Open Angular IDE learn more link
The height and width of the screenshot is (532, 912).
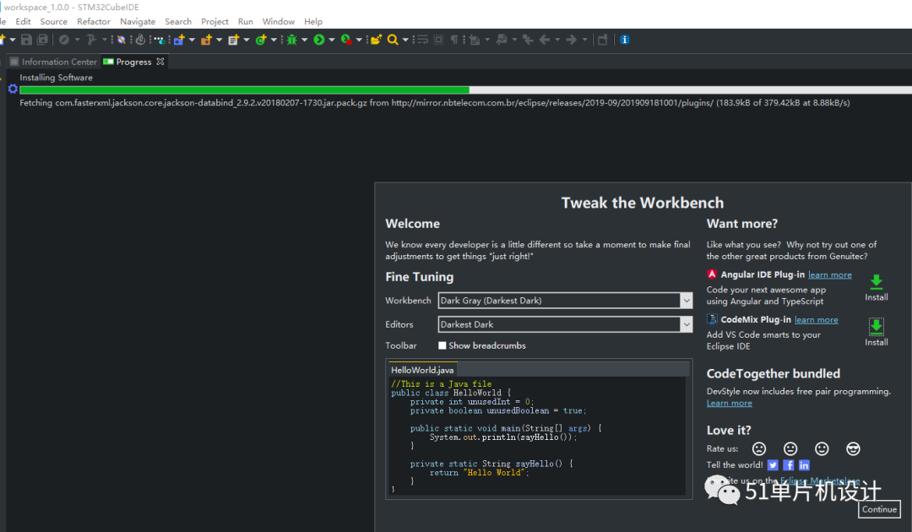coord(829,274)
